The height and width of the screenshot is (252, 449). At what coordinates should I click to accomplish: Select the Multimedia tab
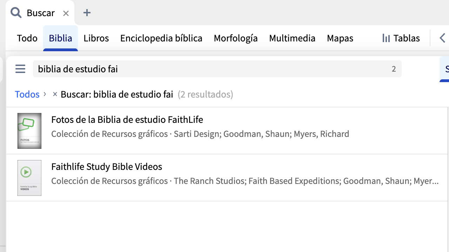coord(292,38)
